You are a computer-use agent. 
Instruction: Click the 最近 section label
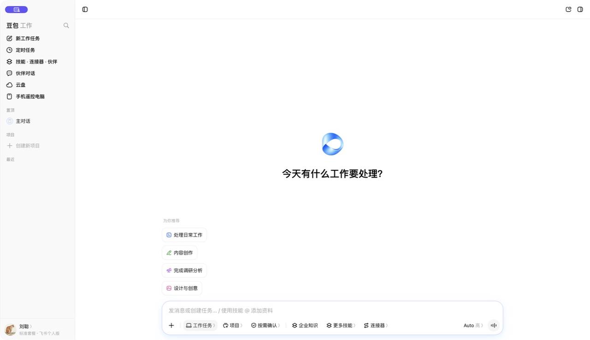coord(10,159)
